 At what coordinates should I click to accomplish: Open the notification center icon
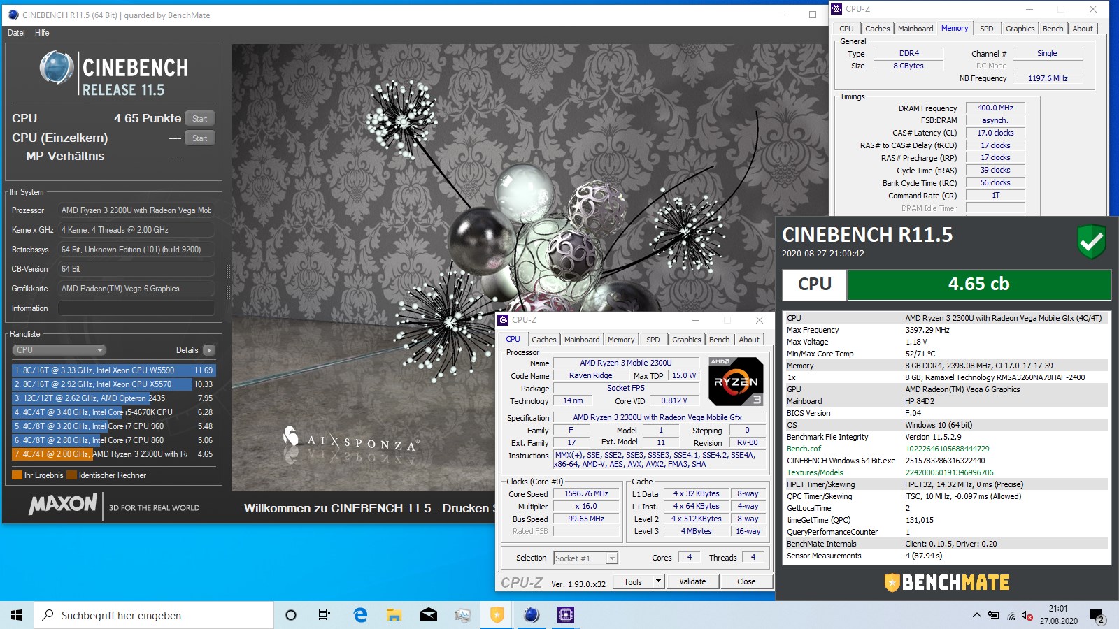1097,616
